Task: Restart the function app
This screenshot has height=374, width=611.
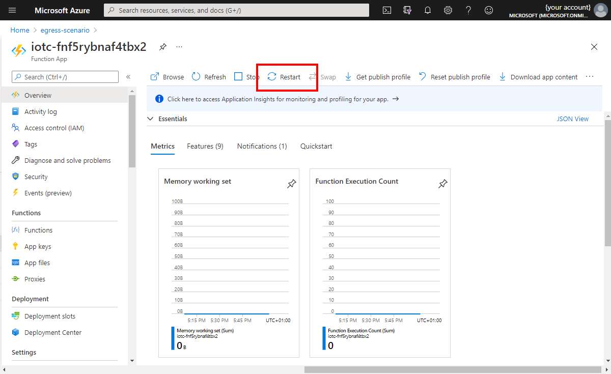Action: [x=284, y=77]
